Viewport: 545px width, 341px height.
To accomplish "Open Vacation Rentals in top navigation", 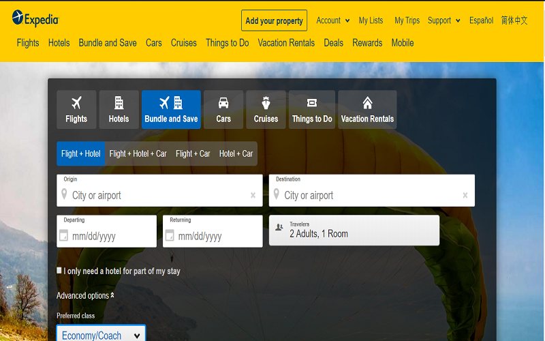I will [286, 43].
